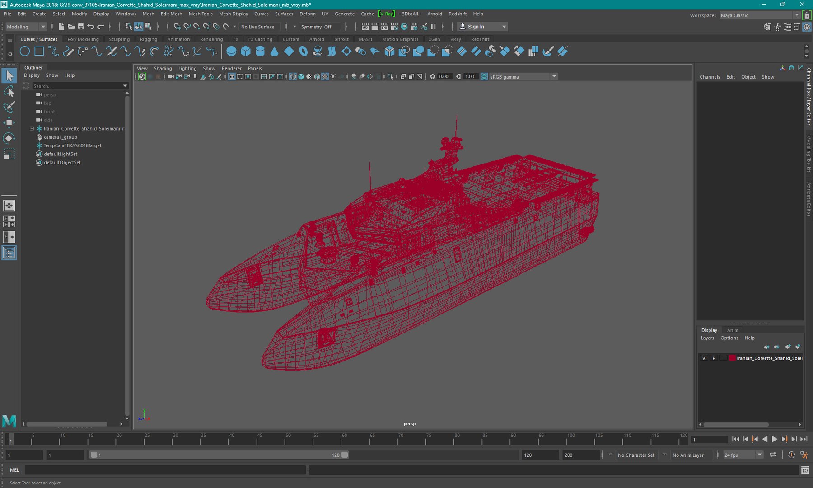Viewport: 813px width, 488px height.
Task: Activate the Paint Selection tool
Action: pyautogui.click(x=9, y=107)
